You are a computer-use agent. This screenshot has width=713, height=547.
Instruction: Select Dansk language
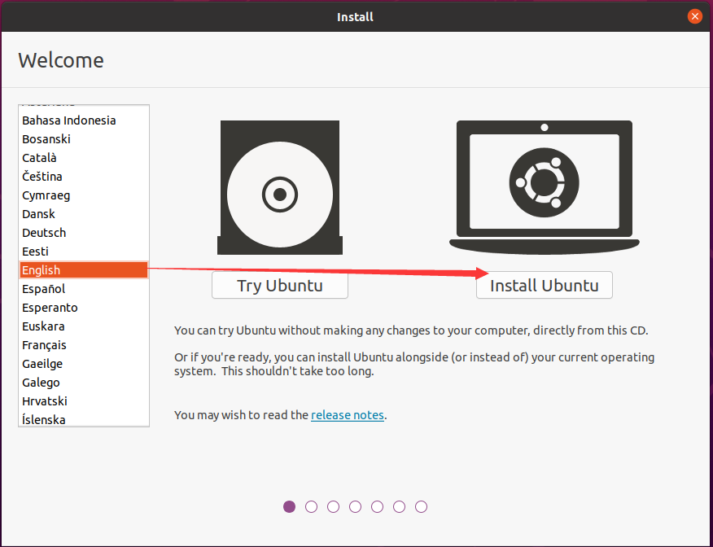[x=84, y=214]
